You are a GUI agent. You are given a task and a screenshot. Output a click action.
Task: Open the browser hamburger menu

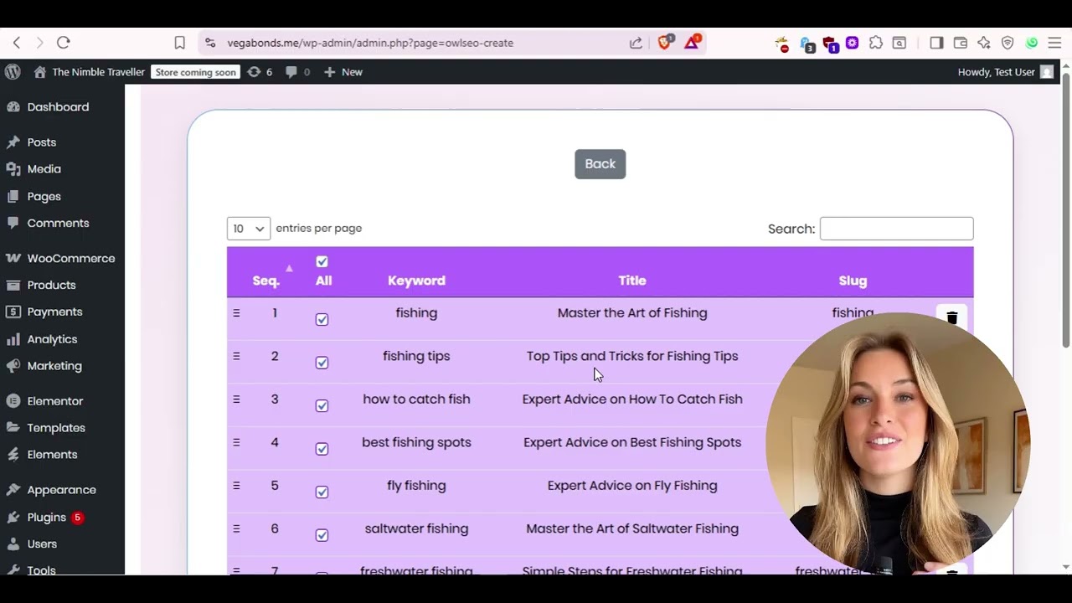point(1054,43)
